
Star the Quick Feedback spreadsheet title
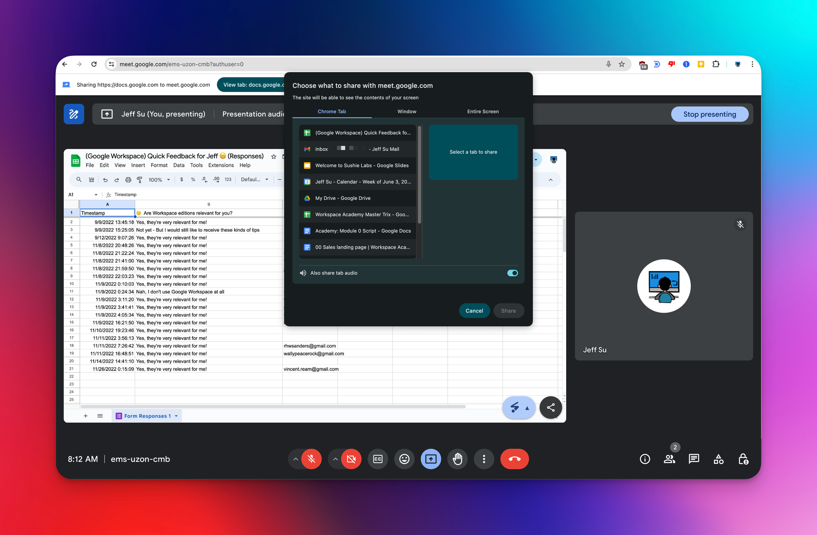(274, 157)
